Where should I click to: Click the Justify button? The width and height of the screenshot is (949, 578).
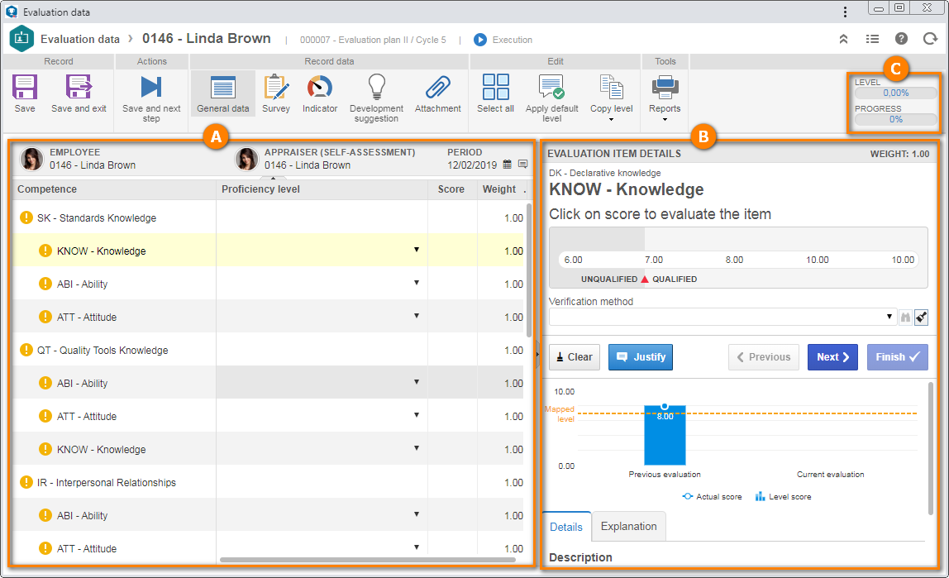point(641,357)
